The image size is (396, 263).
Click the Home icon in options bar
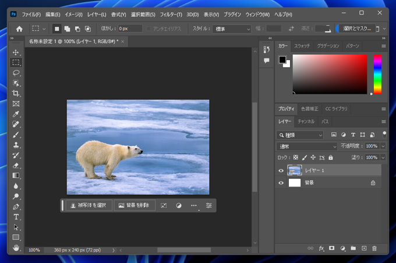pos(19,29)
